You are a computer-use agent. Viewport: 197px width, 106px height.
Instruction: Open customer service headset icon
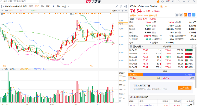[163, 1]
